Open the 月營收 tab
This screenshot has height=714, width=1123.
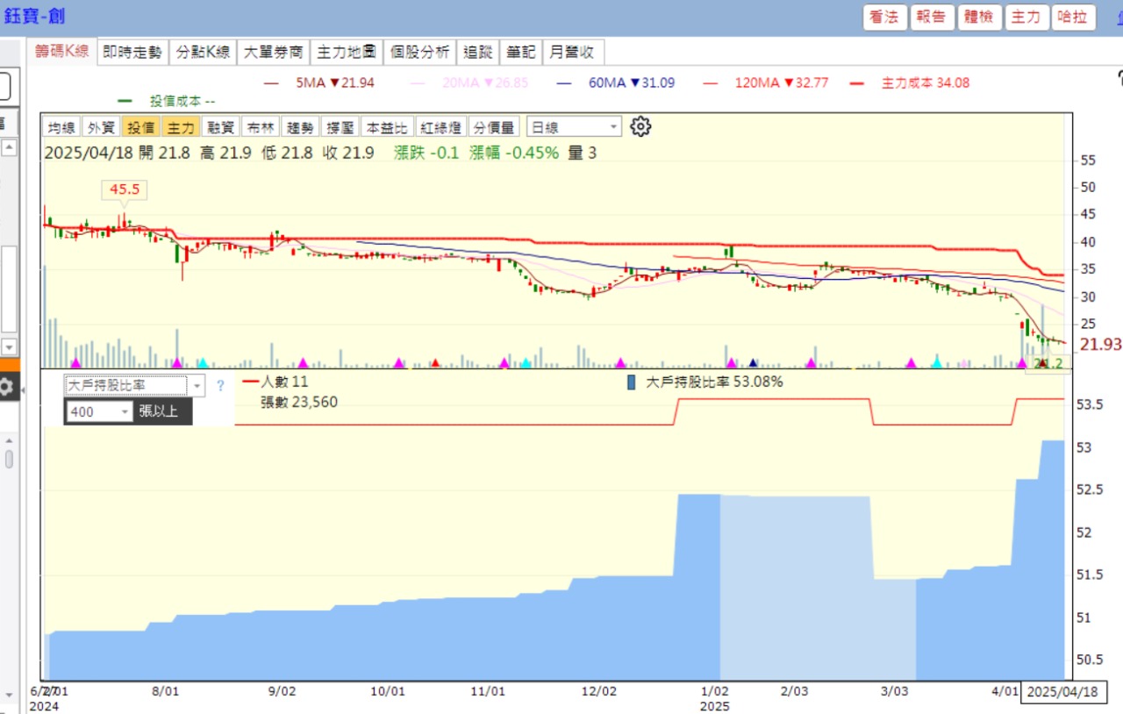572,52
